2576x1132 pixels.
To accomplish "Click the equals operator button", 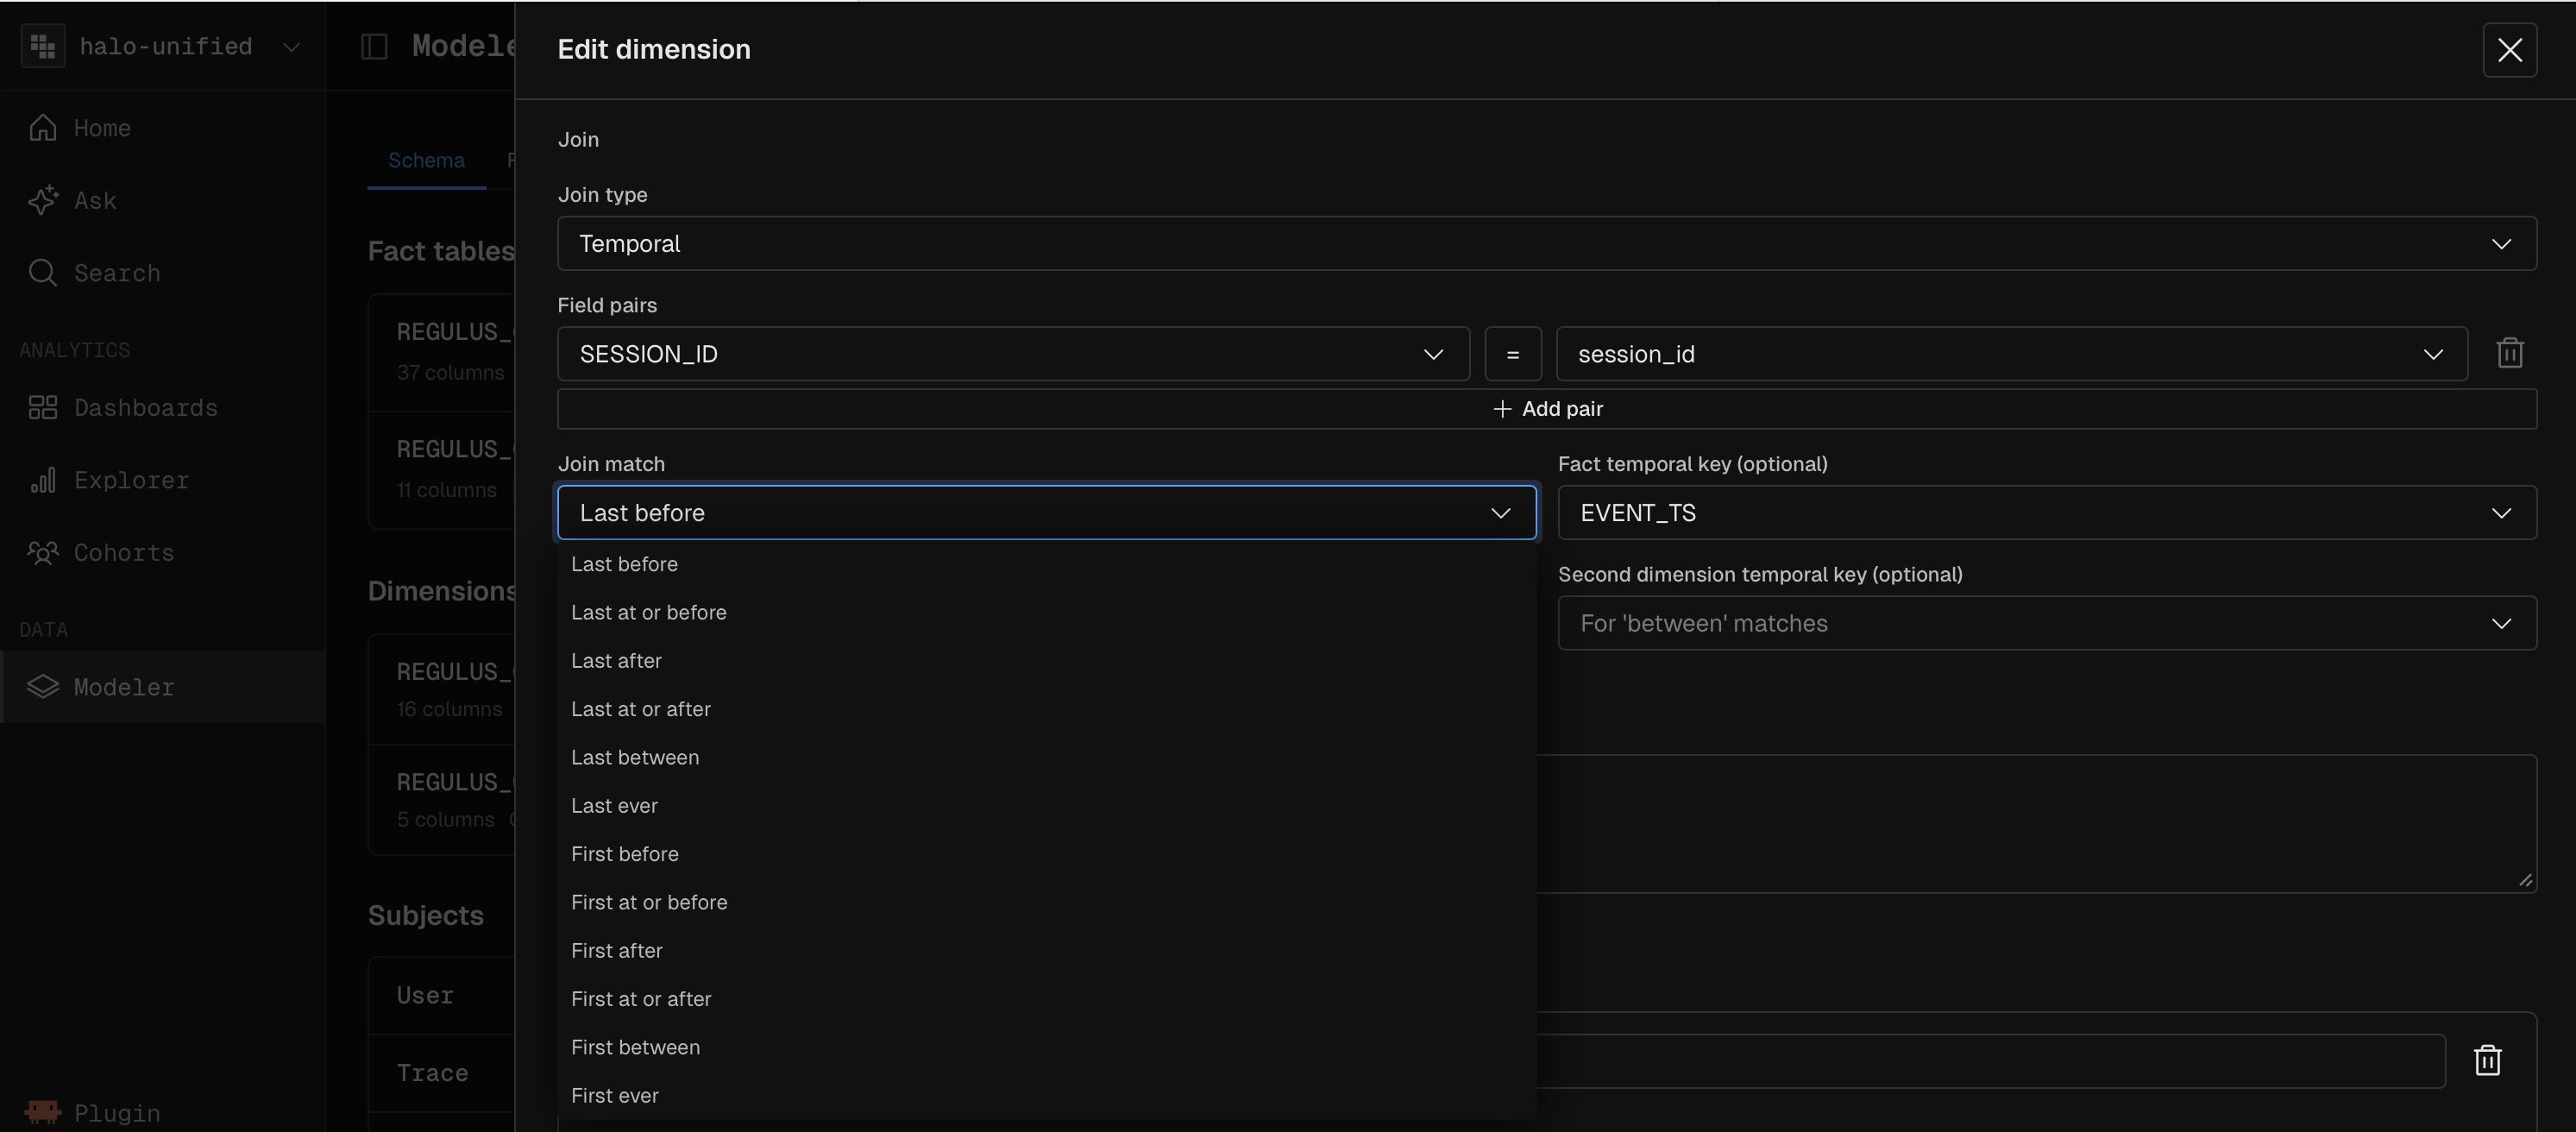I will click(x=1512, y=353).
